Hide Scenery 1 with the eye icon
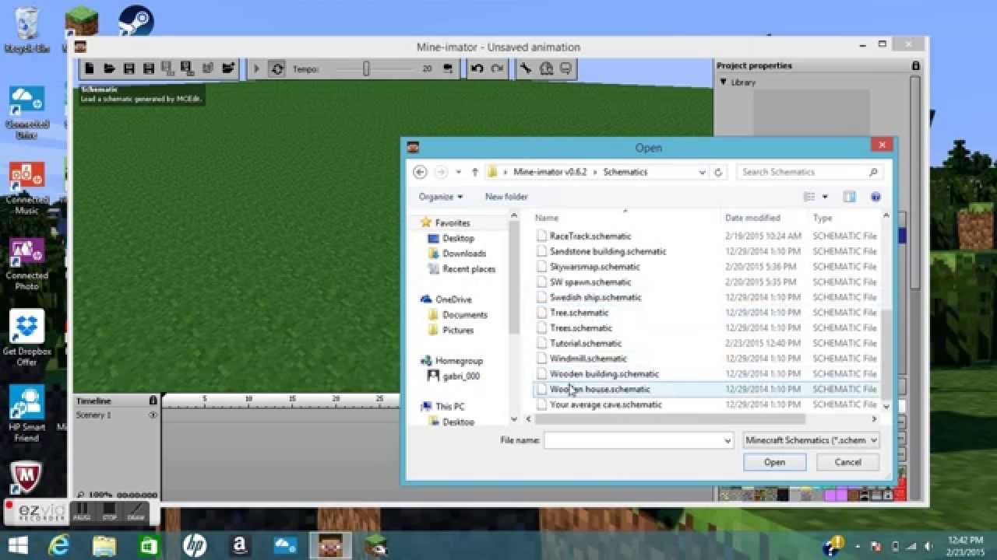Screen dimensions: 997x560 pyautogui.click(x=153, y=415)
